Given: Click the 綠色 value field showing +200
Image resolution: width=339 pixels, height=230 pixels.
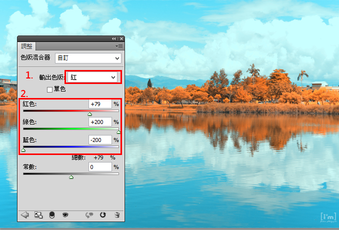Looking at the screenshot, I should [100, 122].
